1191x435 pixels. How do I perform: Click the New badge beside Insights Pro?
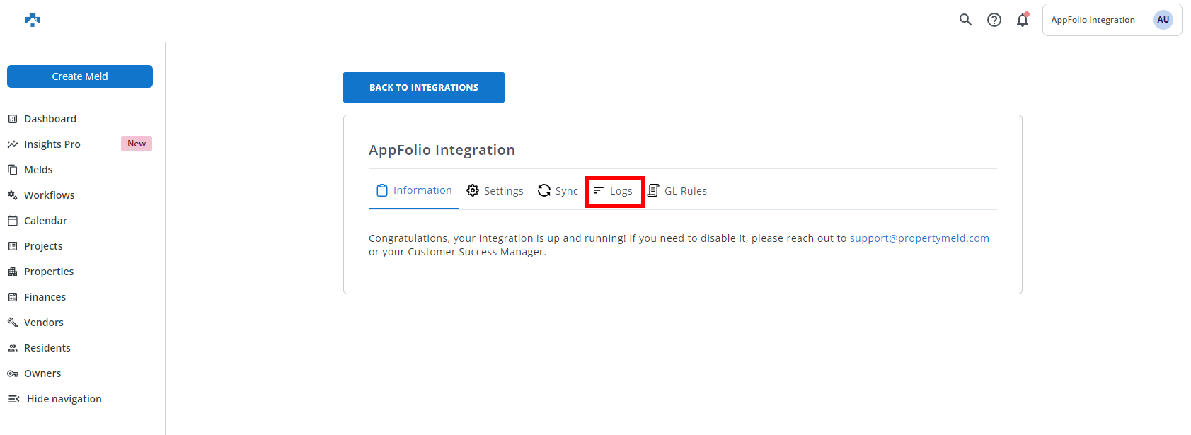click(x=137, y=144)
